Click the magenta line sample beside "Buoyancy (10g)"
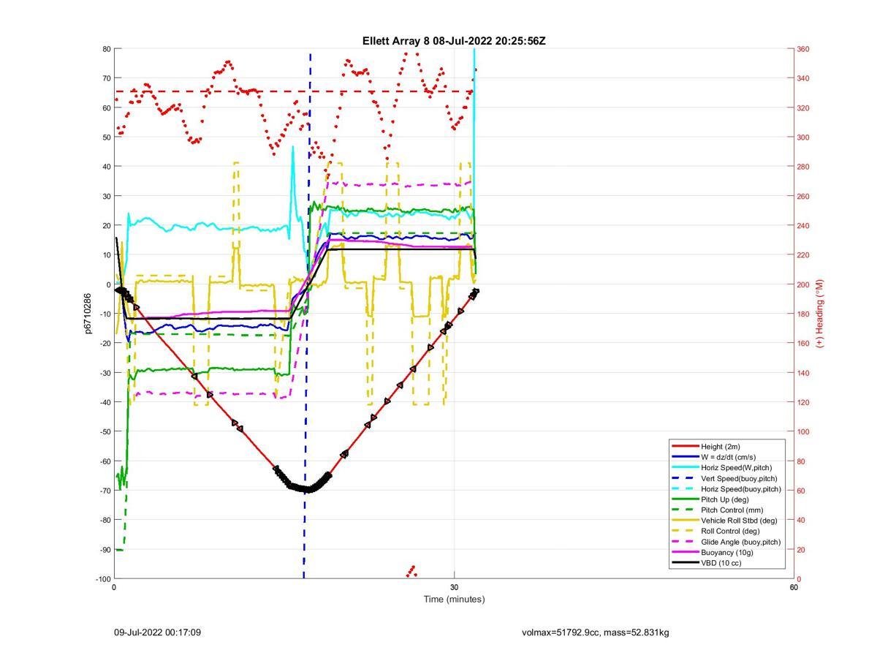The width and height of the screenshot is (877, 650). (x=686, y=553)
